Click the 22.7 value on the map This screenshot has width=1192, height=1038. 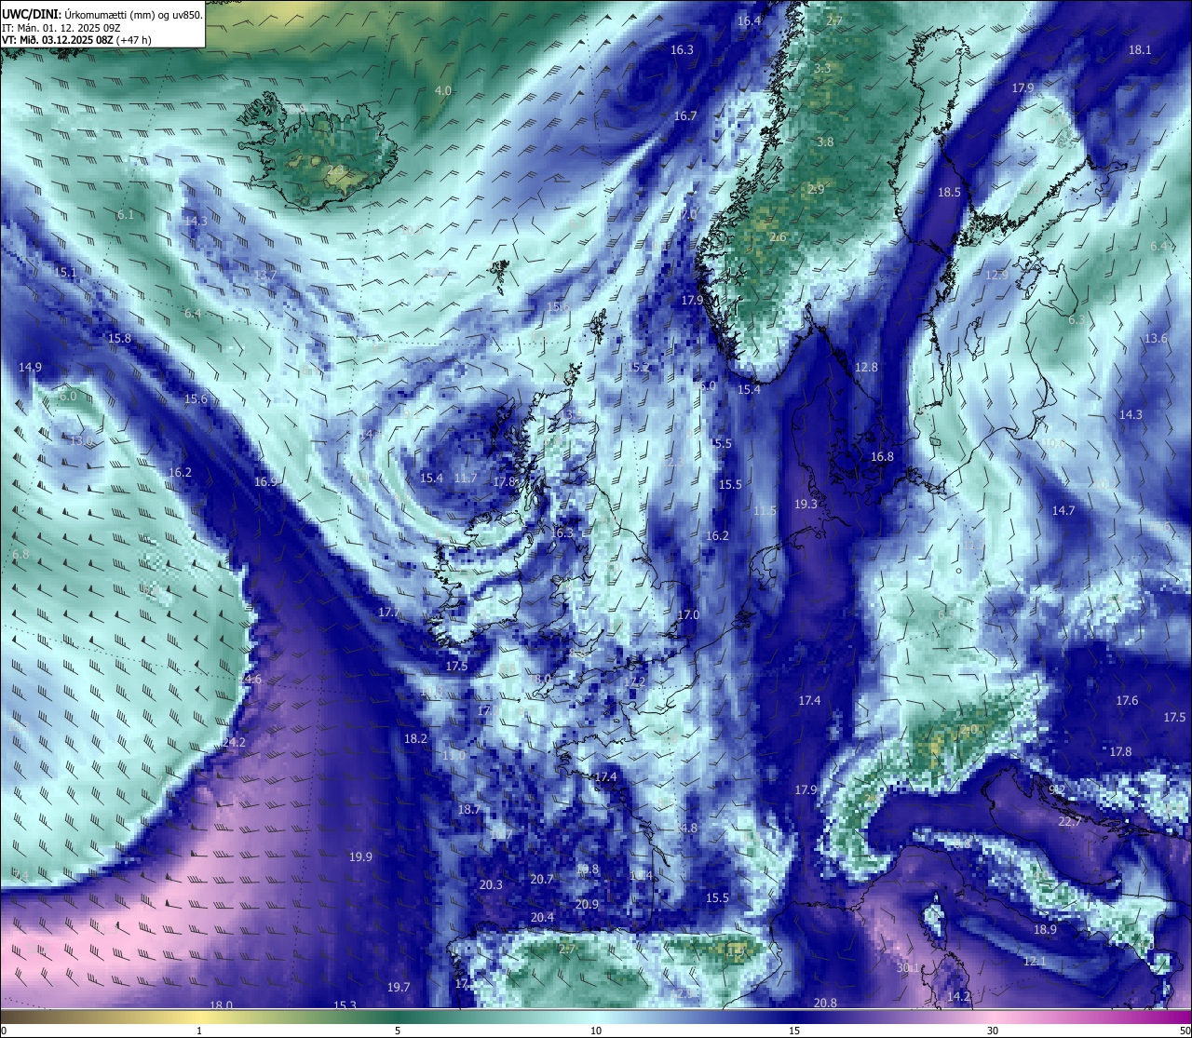(1070, 822)
